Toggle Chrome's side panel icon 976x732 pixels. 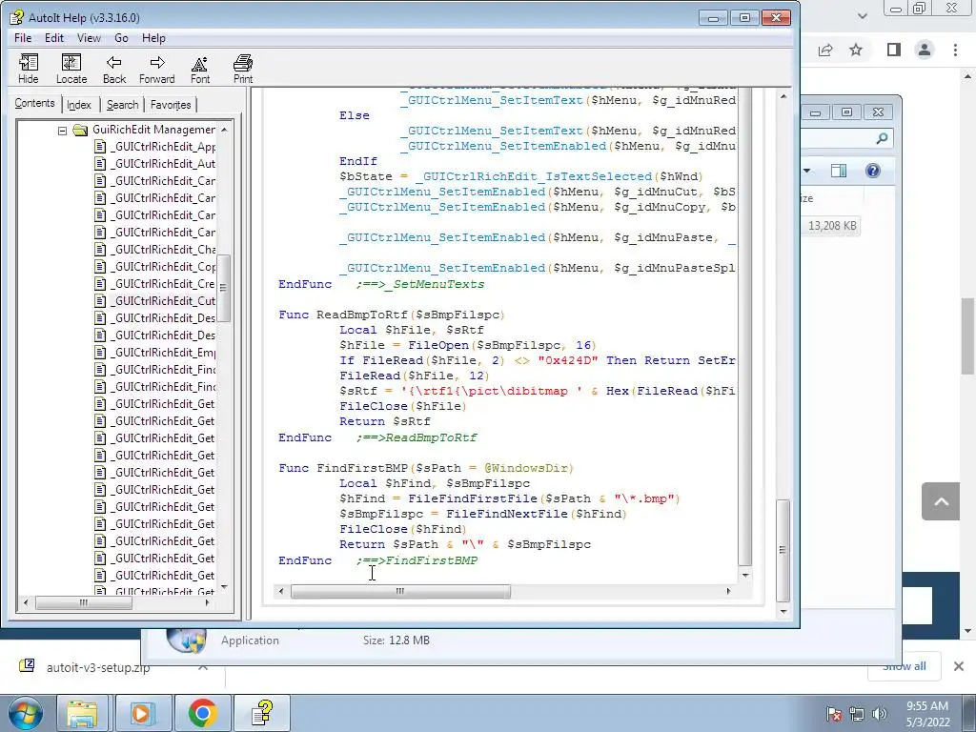(893, 50)
